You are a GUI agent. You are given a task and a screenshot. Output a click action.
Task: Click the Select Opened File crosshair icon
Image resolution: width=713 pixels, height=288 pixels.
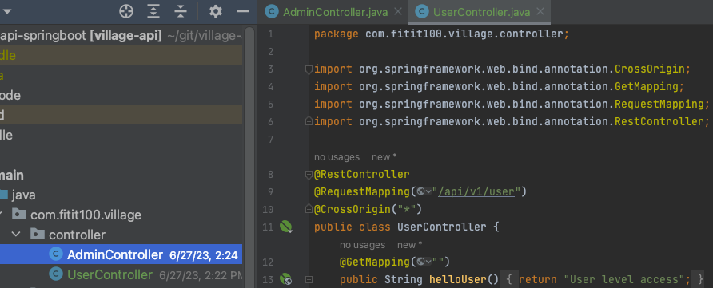[x=126, y=11]
